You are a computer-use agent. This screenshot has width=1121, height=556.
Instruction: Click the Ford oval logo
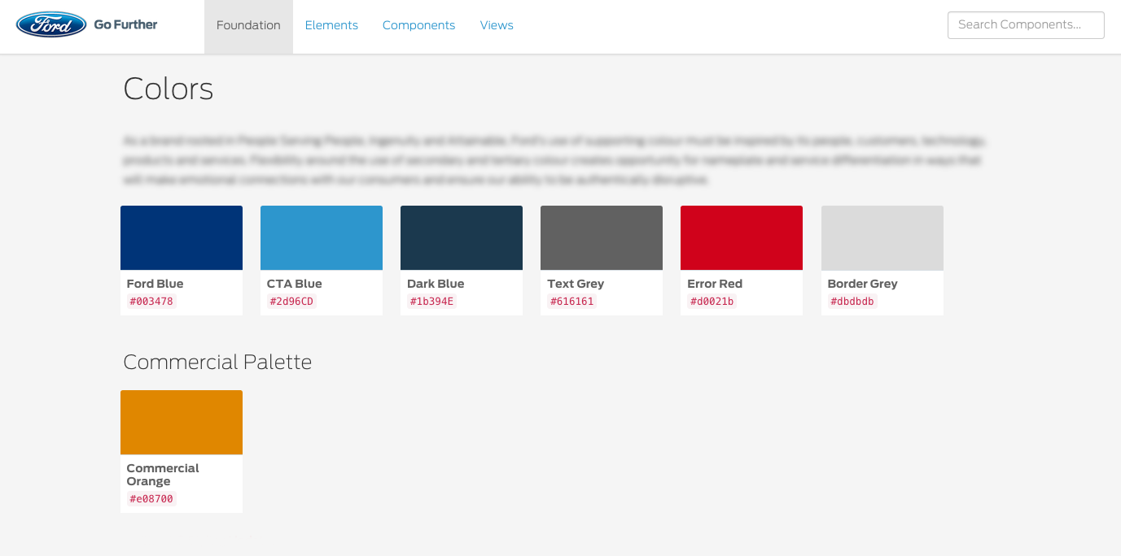point(51,24)
